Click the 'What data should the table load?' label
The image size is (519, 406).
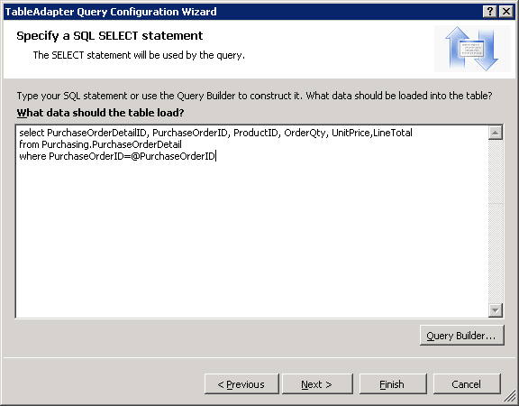(x=100, y=113)
